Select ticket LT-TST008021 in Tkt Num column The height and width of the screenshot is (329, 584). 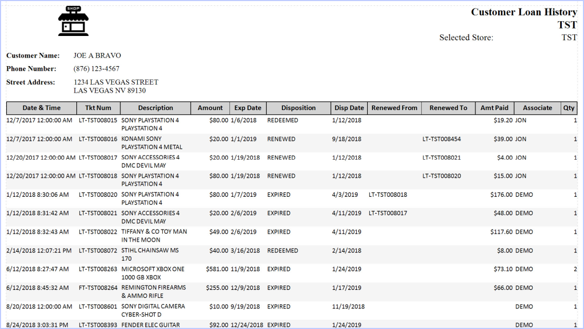98,213
